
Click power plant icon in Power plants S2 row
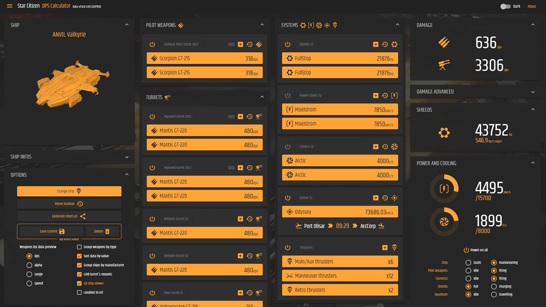[x=394, y=96]
